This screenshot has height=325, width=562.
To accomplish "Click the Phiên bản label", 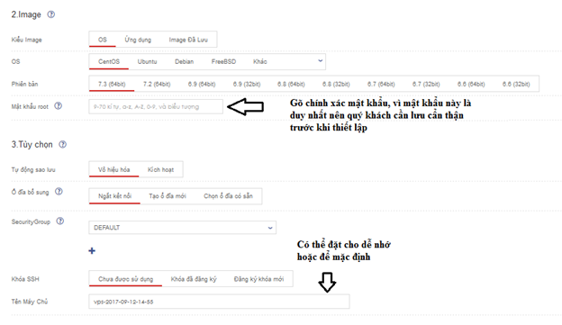I will pos(24,85).
